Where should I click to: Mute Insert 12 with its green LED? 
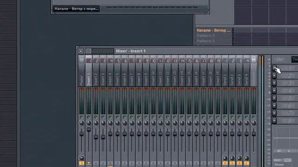(x=168, y=117)
